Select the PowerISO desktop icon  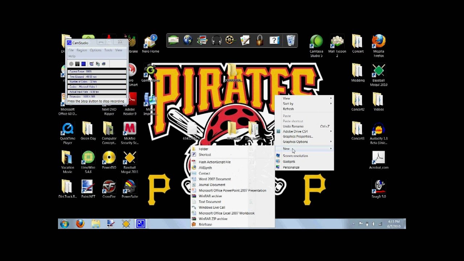pyautogui.click(x=109, y=160)
